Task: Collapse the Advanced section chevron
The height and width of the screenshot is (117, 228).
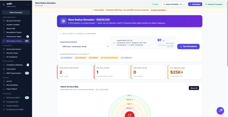Action: [28, 94]
